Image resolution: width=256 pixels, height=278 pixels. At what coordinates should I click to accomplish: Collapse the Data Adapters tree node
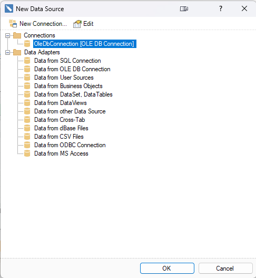pos(7,52)
